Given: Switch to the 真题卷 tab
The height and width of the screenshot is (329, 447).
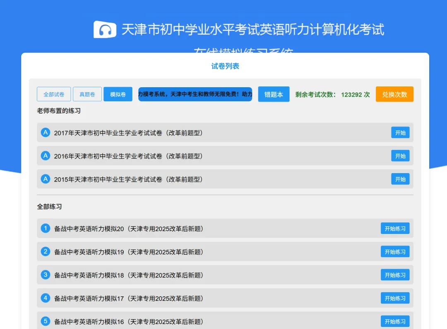Looking at the screenshot, I should click(x=87, y=94).
